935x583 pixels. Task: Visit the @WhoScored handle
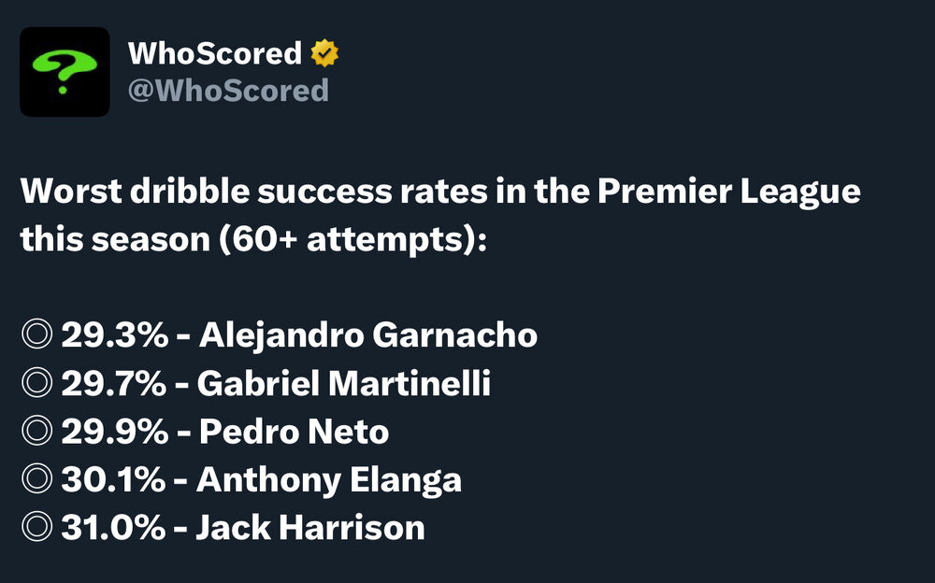coord(228,91)
